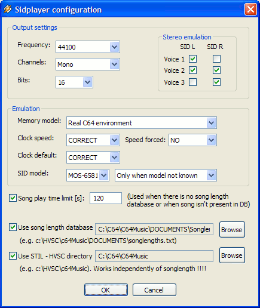Open the SID model MOS-6581 dropdown
The image size is (260, 308).
(x=88, y=175)
